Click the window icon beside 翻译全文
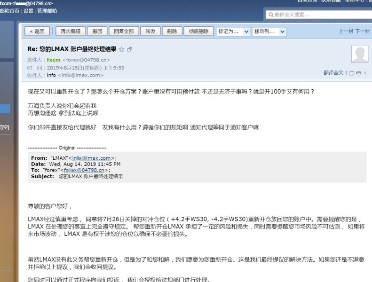The height and width of the screenshot is (282, 372). tap(352, 73)
